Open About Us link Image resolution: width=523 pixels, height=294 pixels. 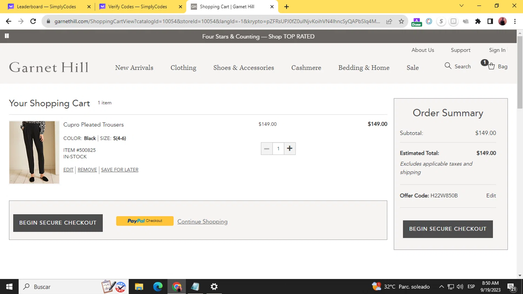[x=423, y=50]
